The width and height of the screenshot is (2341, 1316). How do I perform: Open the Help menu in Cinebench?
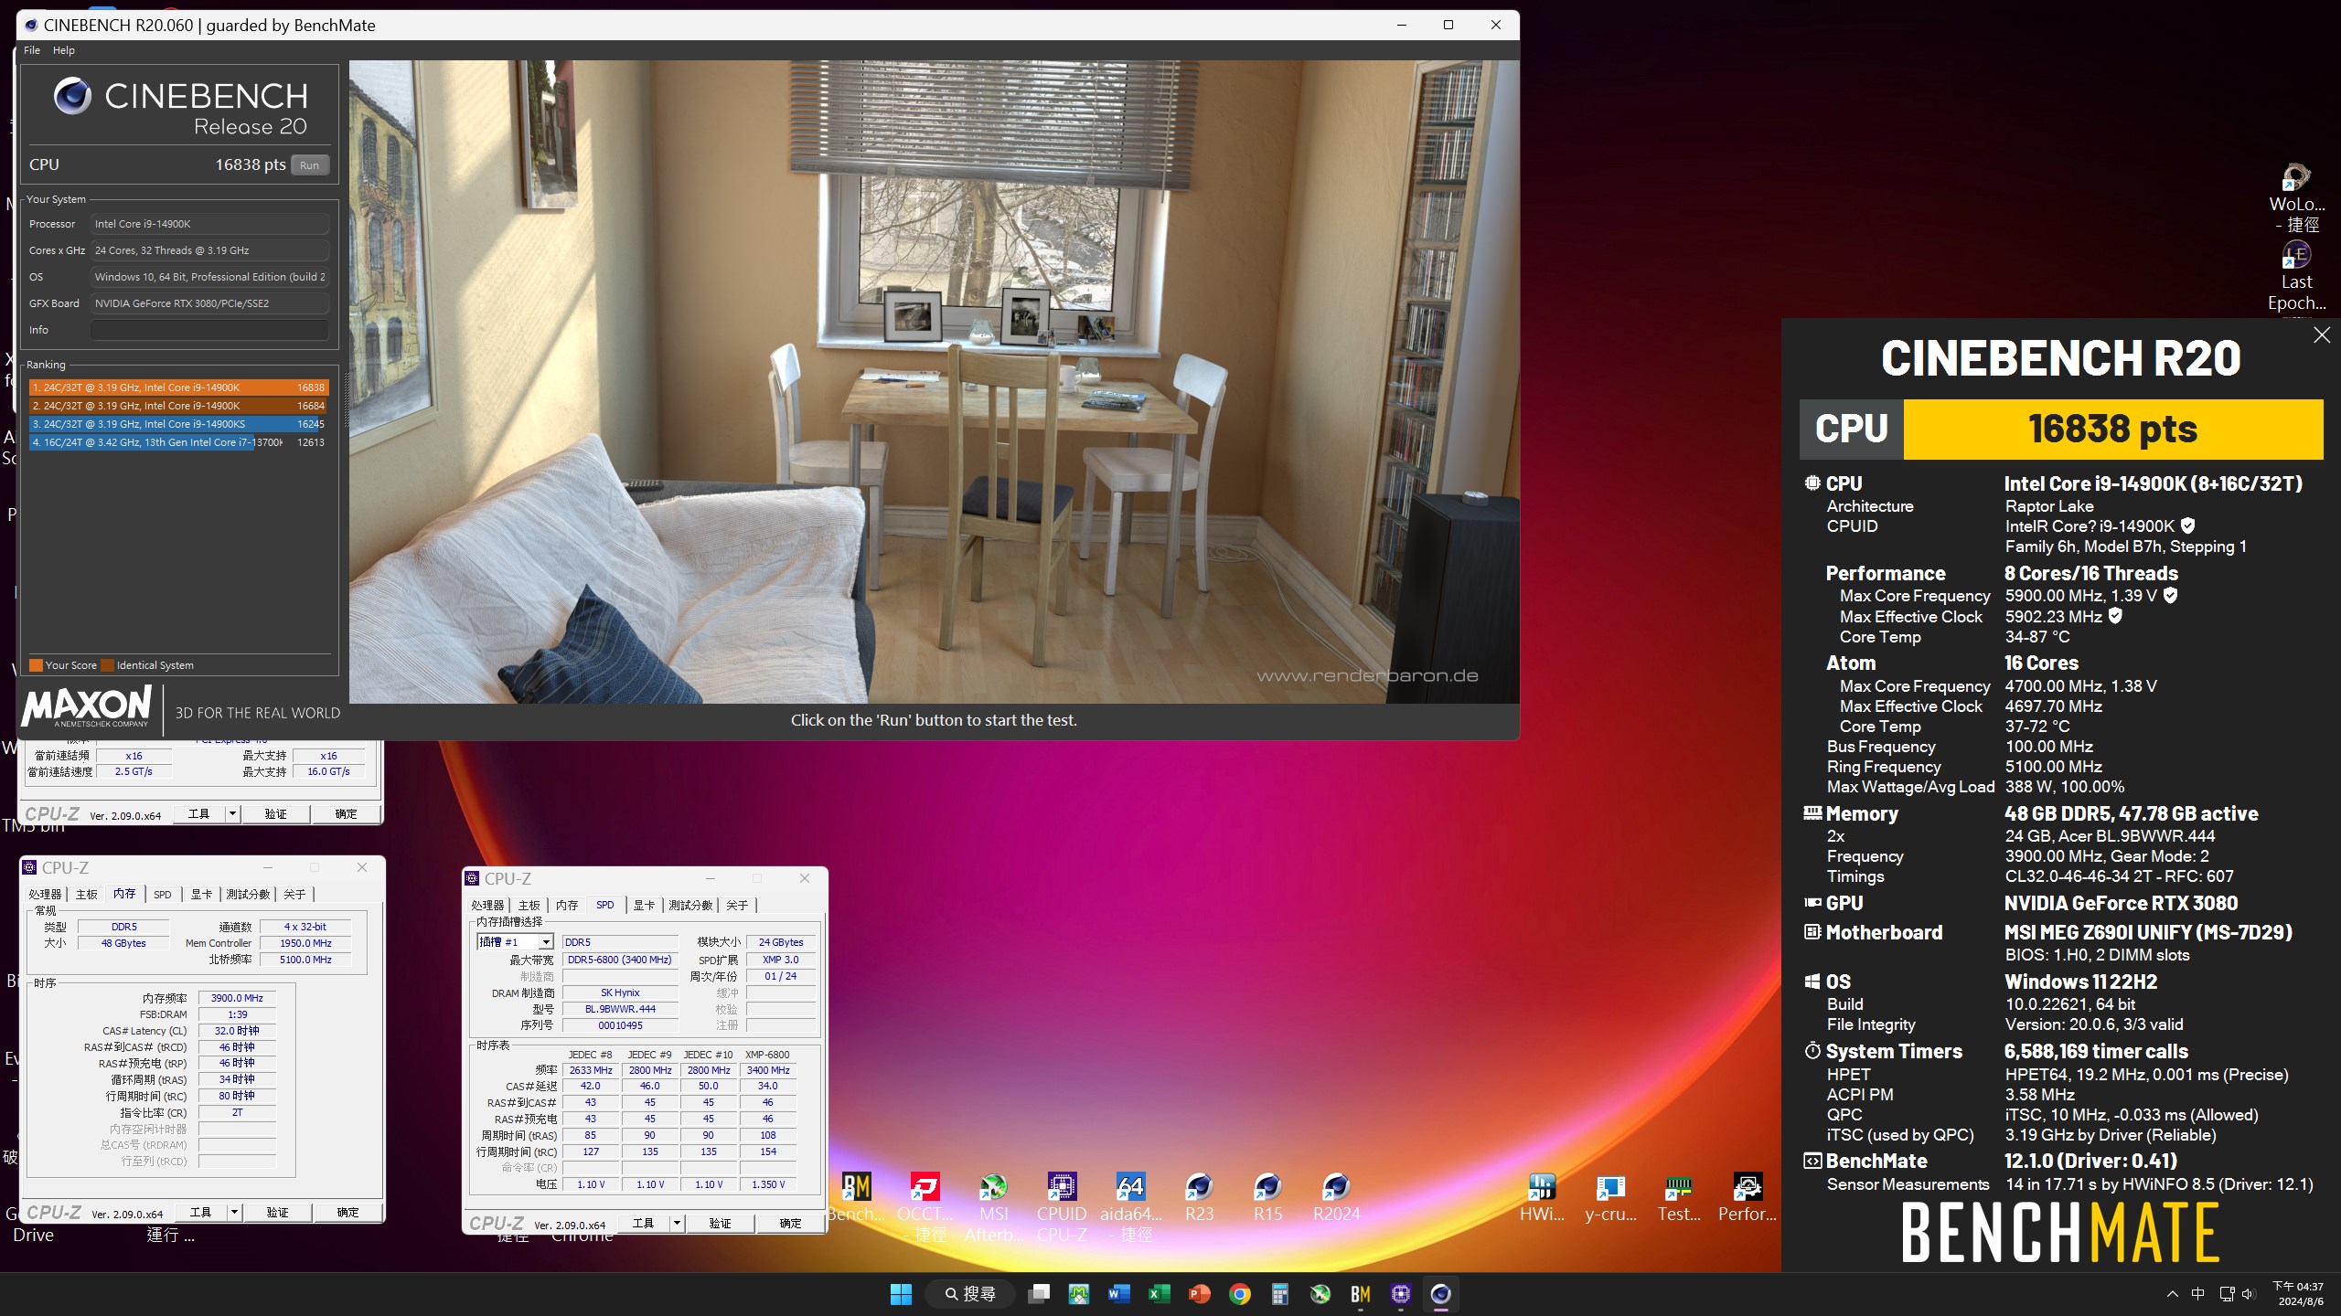(x=64, y=50)
